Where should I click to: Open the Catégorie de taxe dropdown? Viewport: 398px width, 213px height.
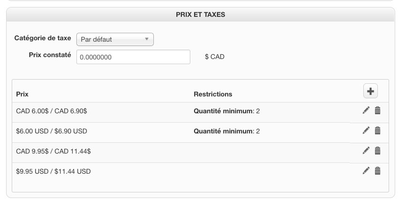click(x=115, y=40)
